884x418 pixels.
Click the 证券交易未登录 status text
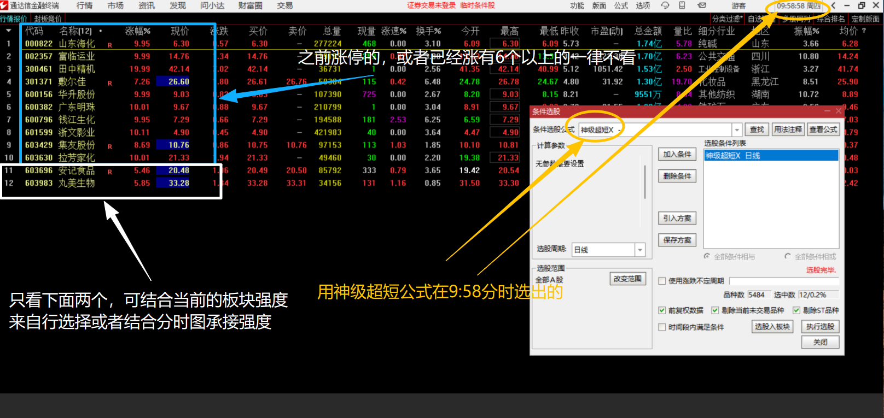click(431, 5)
